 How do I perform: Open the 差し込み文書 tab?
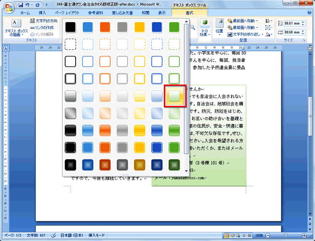[122, 13]
